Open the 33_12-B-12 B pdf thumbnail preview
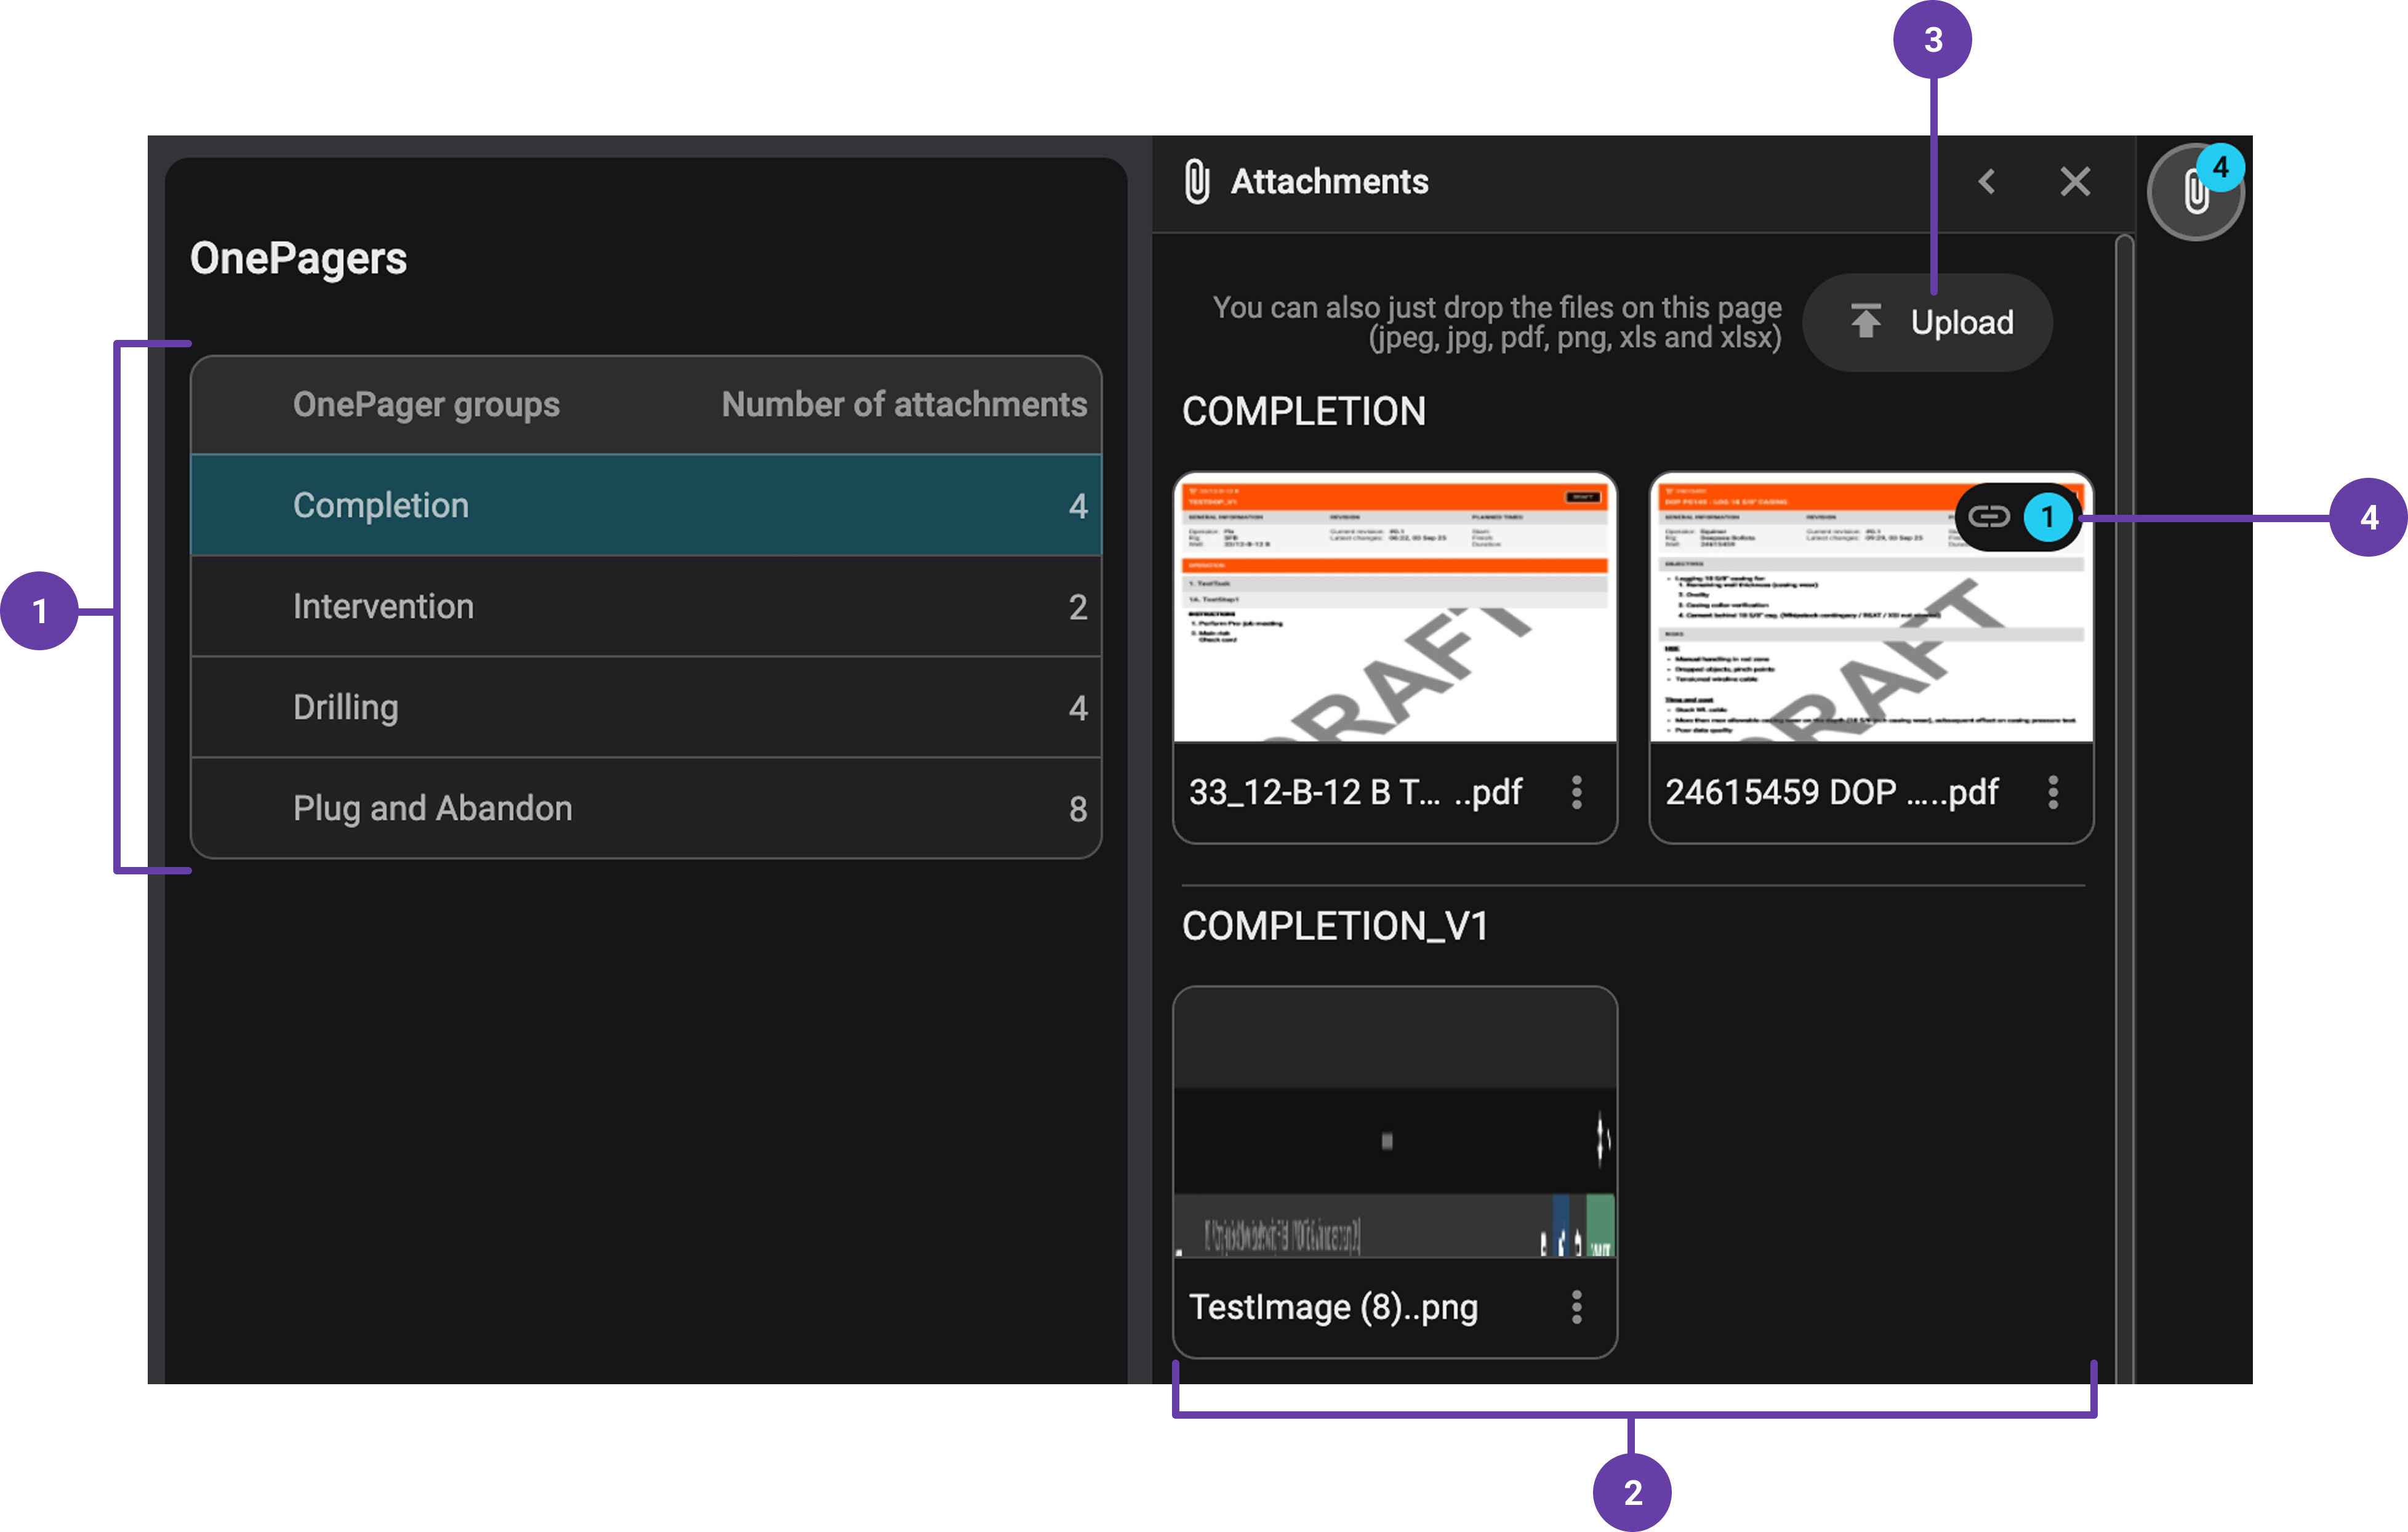2408x1532 pixels. [x=1394, y=608]
